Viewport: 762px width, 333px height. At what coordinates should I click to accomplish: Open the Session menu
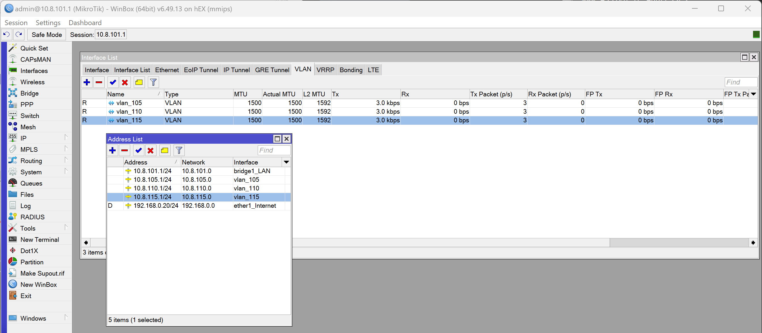pos(16,23)
